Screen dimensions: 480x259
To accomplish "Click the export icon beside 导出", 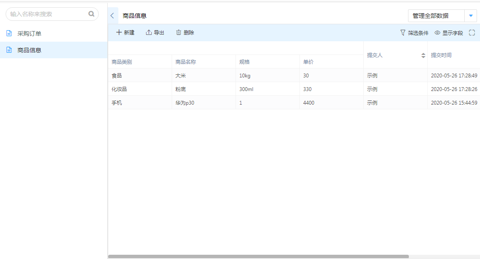I will 149,33.
